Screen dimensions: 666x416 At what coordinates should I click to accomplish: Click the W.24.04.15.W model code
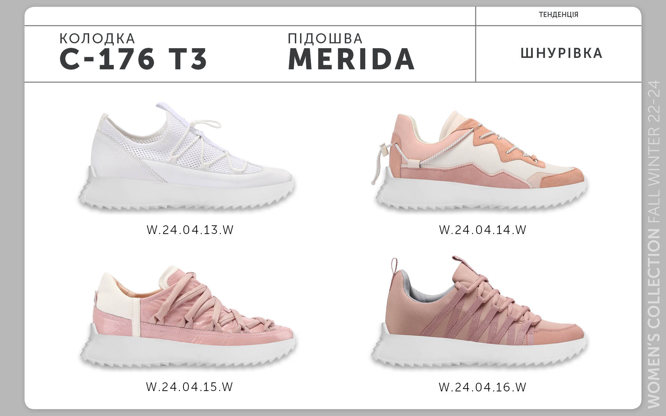pos(189,387)
